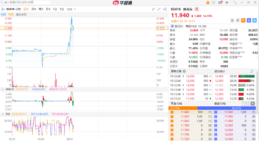Toggle 满占坐标 axis option

pyautogui.click(x=21, y=15)
